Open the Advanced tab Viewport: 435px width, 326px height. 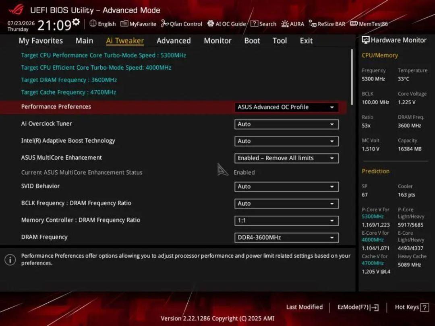pos(174,41)
